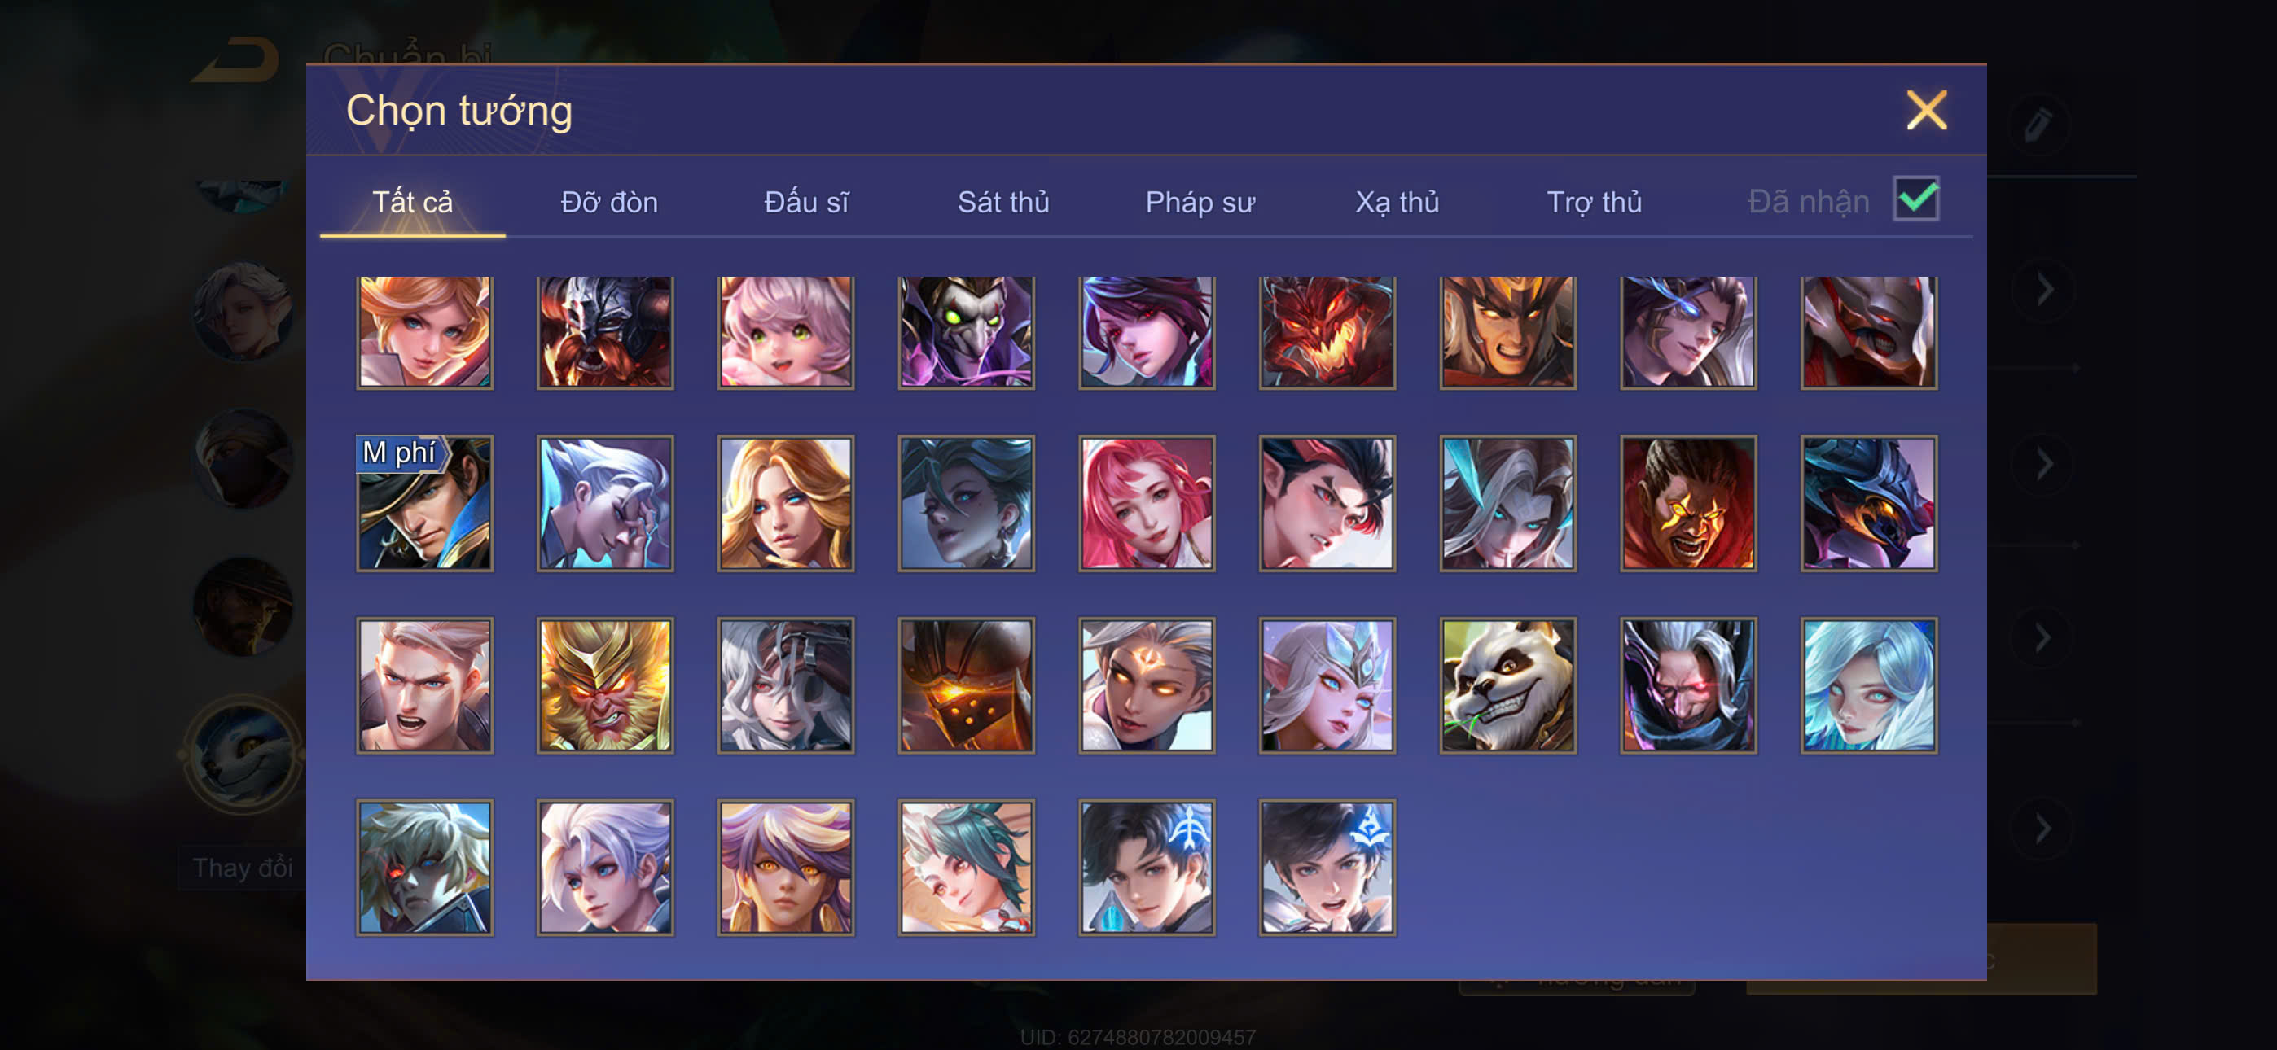Choose the golden monkey king hero

coord(604,685)
